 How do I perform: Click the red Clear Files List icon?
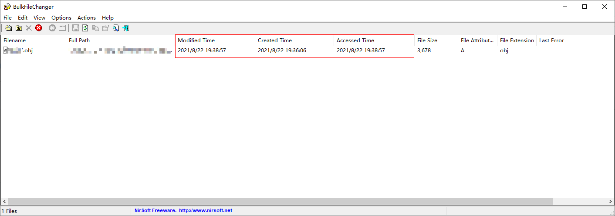[39, 28]
